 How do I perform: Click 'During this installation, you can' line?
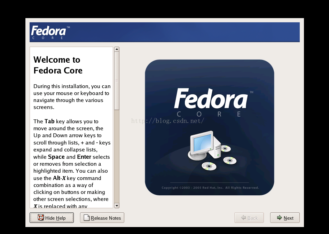[x=72, y=86]
